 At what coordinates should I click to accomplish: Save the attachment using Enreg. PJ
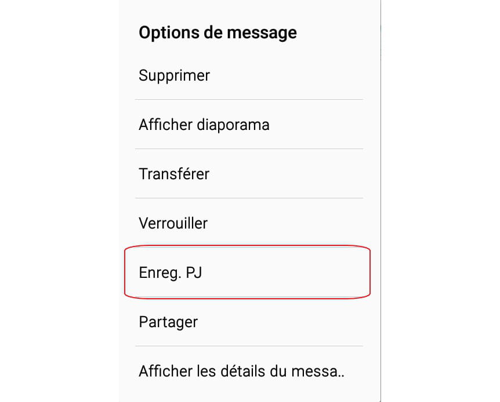pyautogui.click(x=171, y=273)
